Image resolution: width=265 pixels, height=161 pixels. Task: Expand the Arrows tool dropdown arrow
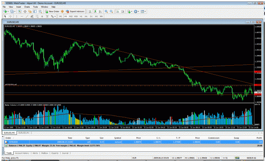pyautogui.click(x=55, y=17)
